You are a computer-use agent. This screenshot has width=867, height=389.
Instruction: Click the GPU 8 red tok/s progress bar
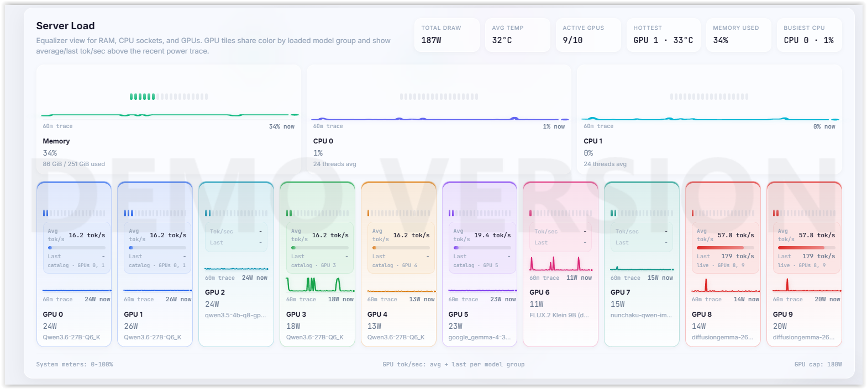pos(725,248)
